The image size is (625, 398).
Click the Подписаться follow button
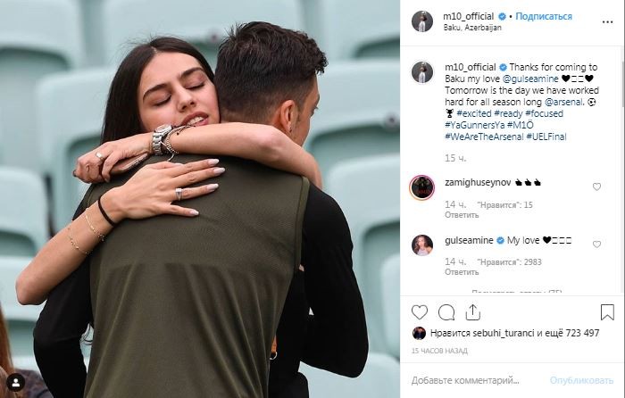pyautogui.click(x=544, y=16)
